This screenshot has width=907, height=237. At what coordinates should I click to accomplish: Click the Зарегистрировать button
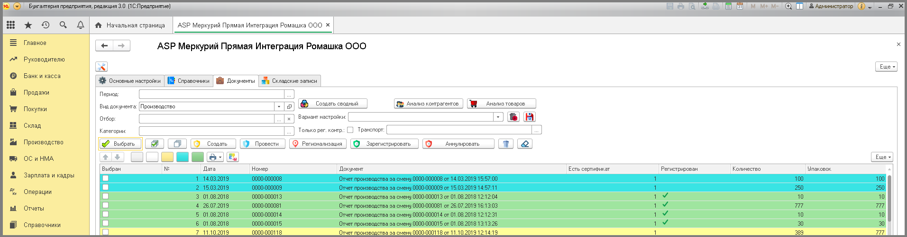click(385, 144)
